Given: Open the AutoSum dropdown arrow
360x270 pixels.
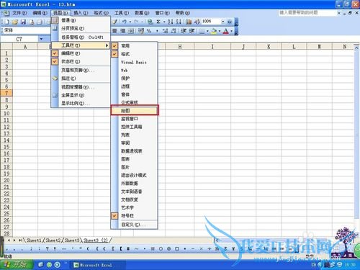Looking at the screenshot, I should 164,22.
